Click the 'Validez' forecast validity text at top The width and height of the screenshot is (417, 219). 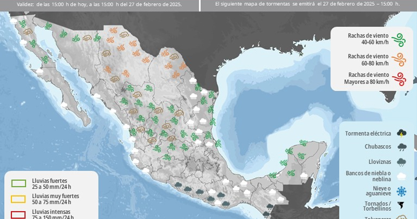pos(99,3)
